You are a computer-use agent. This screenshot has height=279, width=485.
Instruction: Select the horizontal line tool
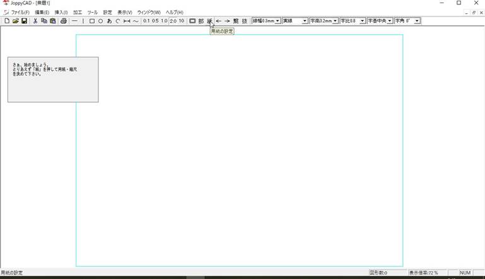(x=74, y=21)
